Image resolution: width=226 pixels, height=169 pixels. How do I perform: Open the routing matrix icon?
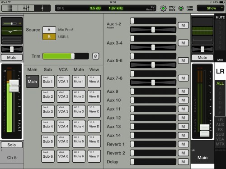[172, 8]
